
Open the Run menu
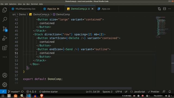coord(28,4)
